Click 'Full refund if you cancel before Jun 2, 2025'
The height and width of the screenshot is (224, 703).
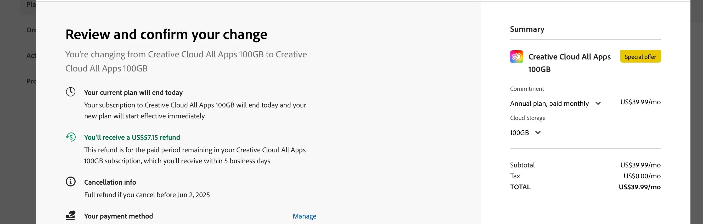(x=147, y=195)
